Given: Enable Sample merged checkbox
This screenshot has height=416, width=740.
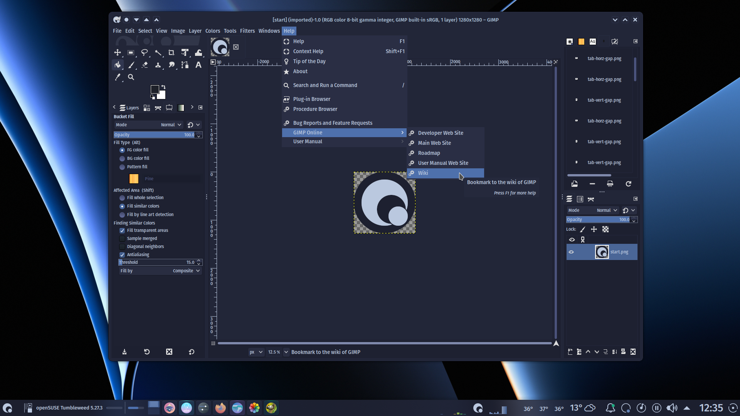Looking at the screenshot, I should pos(122,239).
